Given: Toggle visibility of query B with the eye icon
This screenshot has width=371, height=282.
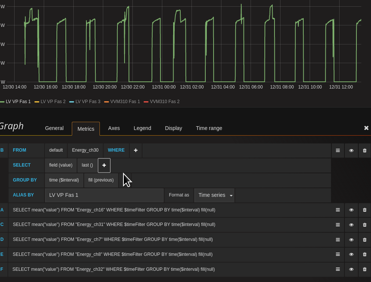Looking at the screenshot, I should [351, 150].
